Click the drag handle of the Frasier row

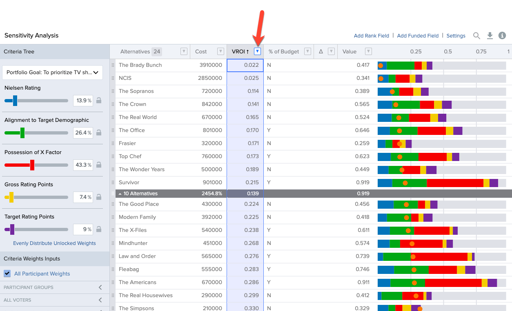[113, 143]
